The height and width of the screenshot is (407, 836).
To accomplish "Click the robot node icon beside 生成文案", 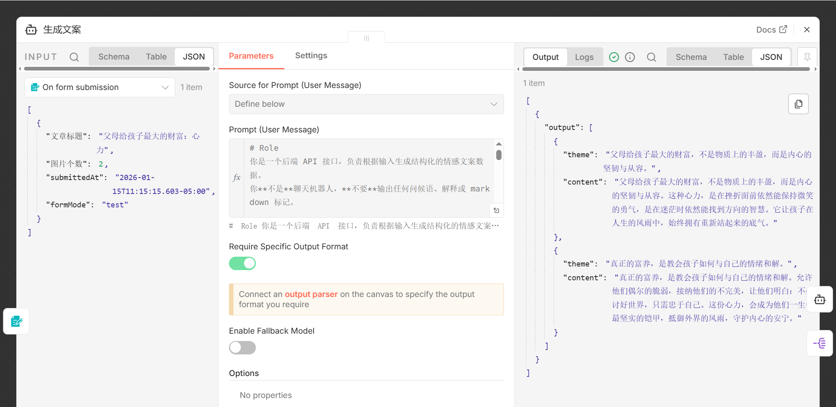I will 31,30.
